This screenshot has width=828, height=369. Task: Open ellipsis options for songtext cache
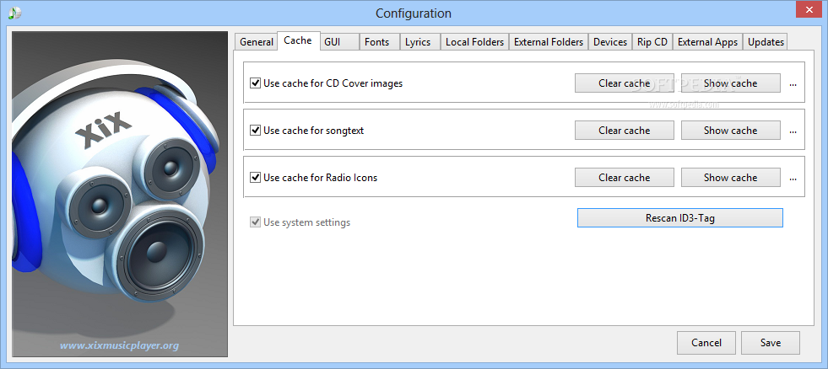(793, 131)
